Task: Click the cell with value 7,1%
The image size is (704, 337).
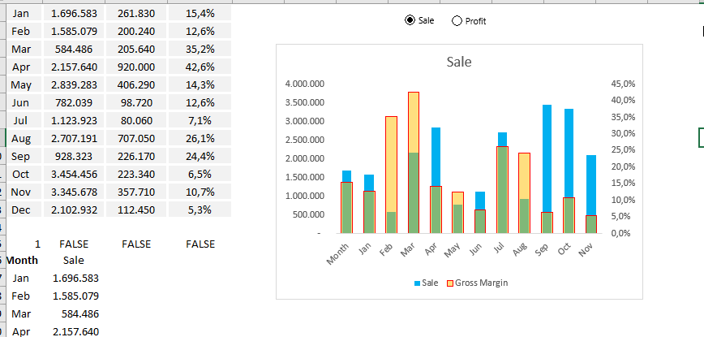Action: 200,120
